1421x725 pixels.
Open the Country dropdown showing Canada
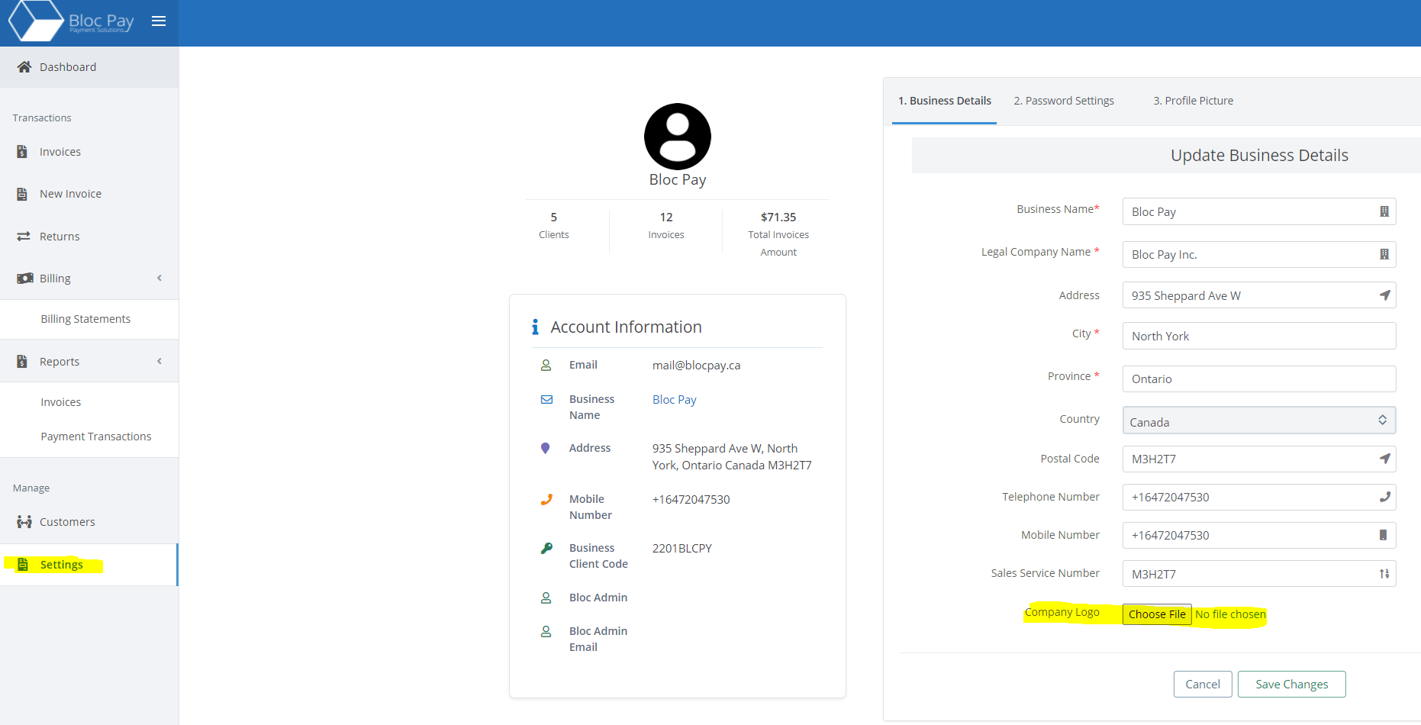point(1258,420)
